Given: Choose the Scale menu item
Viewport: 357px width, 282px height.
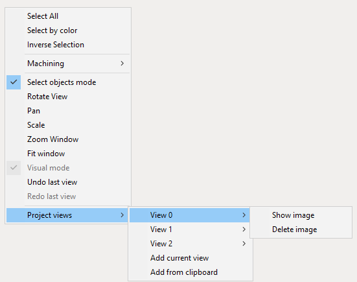Looking at the screenshot, I should tap(68, 125).
